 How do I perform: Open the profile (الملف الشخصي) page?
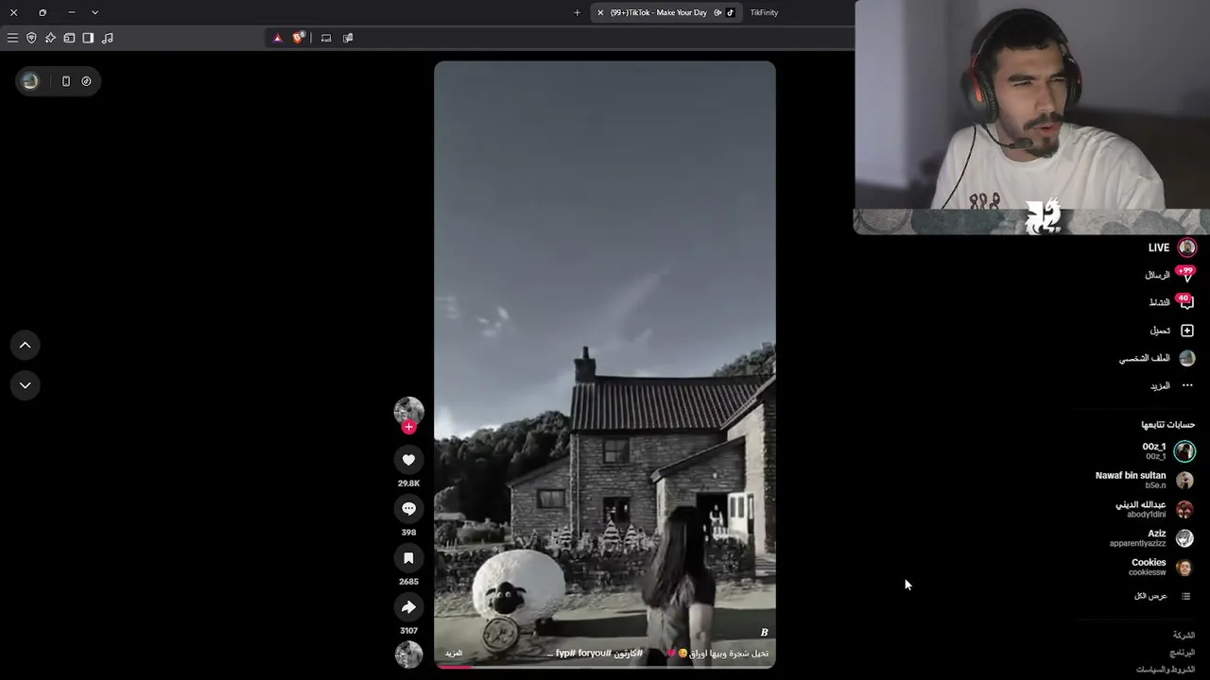click(x=1157, y=358)
